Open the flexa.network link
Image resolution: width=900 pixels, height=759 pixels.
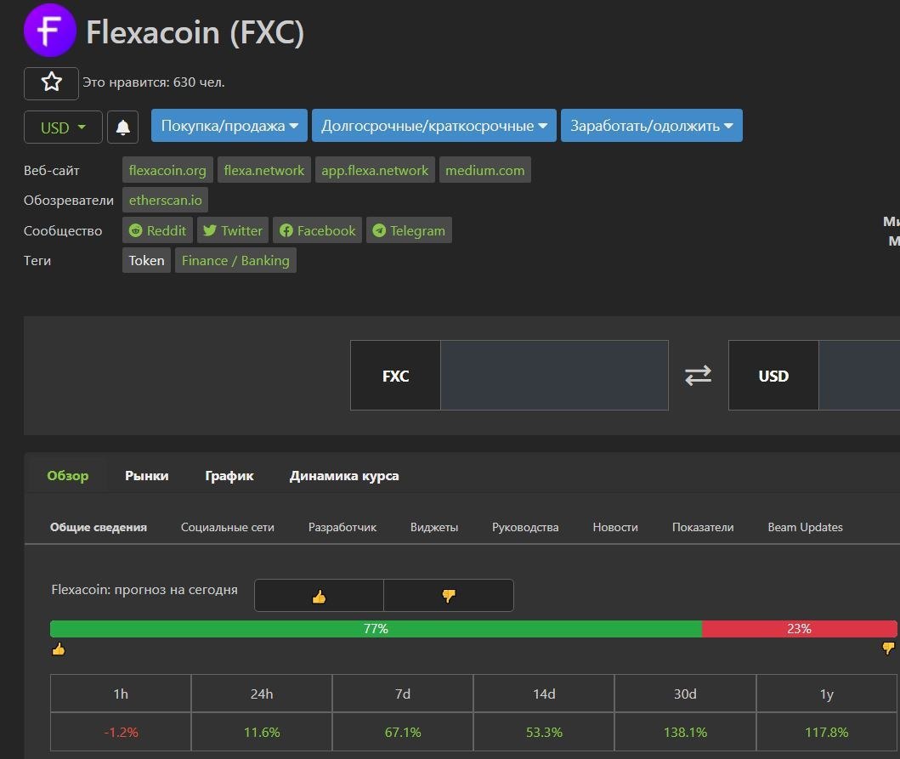(264, 170)
